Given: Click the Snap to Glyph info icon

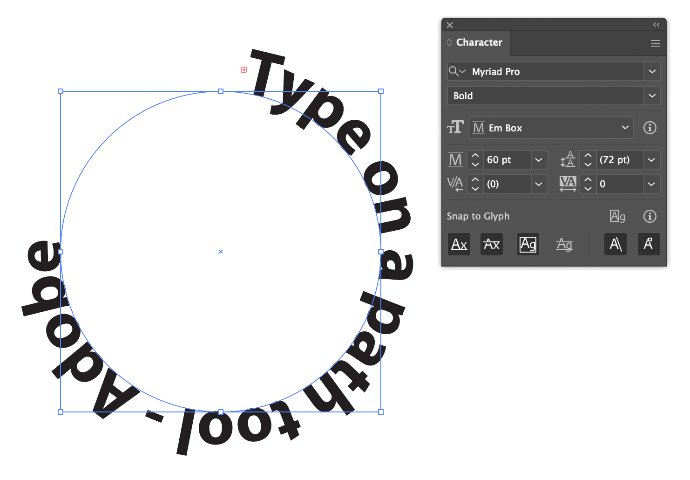Looking at the screenshot, I should 650,216.
